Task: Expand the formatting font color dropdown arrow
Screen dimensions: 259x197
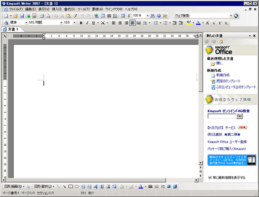Action: pyautogui.click(x=203, y=23)
